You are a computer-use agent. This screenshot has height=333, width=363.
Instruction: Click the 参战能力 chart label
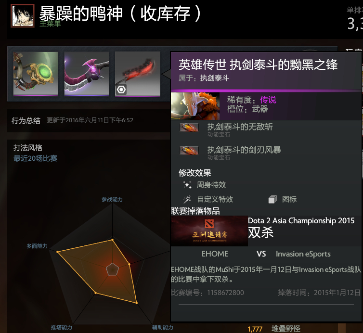112,199
